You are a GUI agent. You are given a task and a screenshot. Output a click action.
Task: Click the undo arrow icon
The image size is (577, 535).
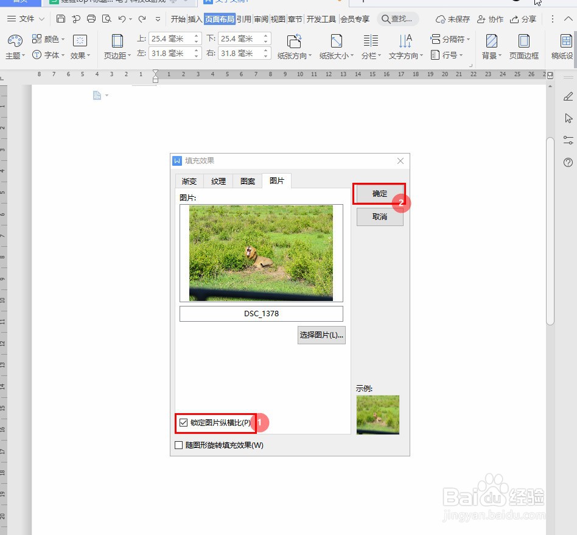tap(122, 19)
